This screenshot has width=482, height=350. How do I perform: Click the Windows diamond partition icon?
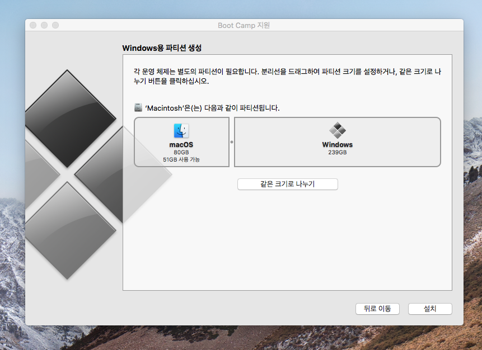pos(337,130)
